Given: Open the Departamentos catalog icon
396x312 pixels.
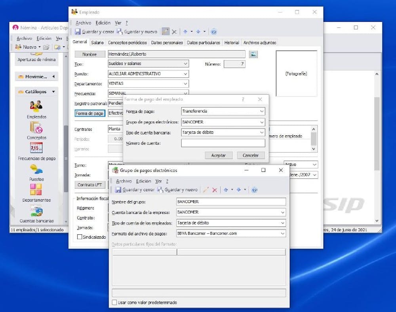Looking at the screenshot, I should point(36,190).
